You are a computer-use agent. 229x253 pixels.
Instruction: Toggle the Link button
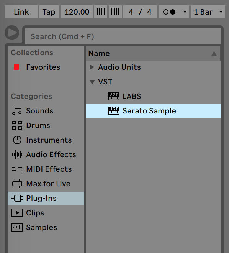click(x=21, y=12)
